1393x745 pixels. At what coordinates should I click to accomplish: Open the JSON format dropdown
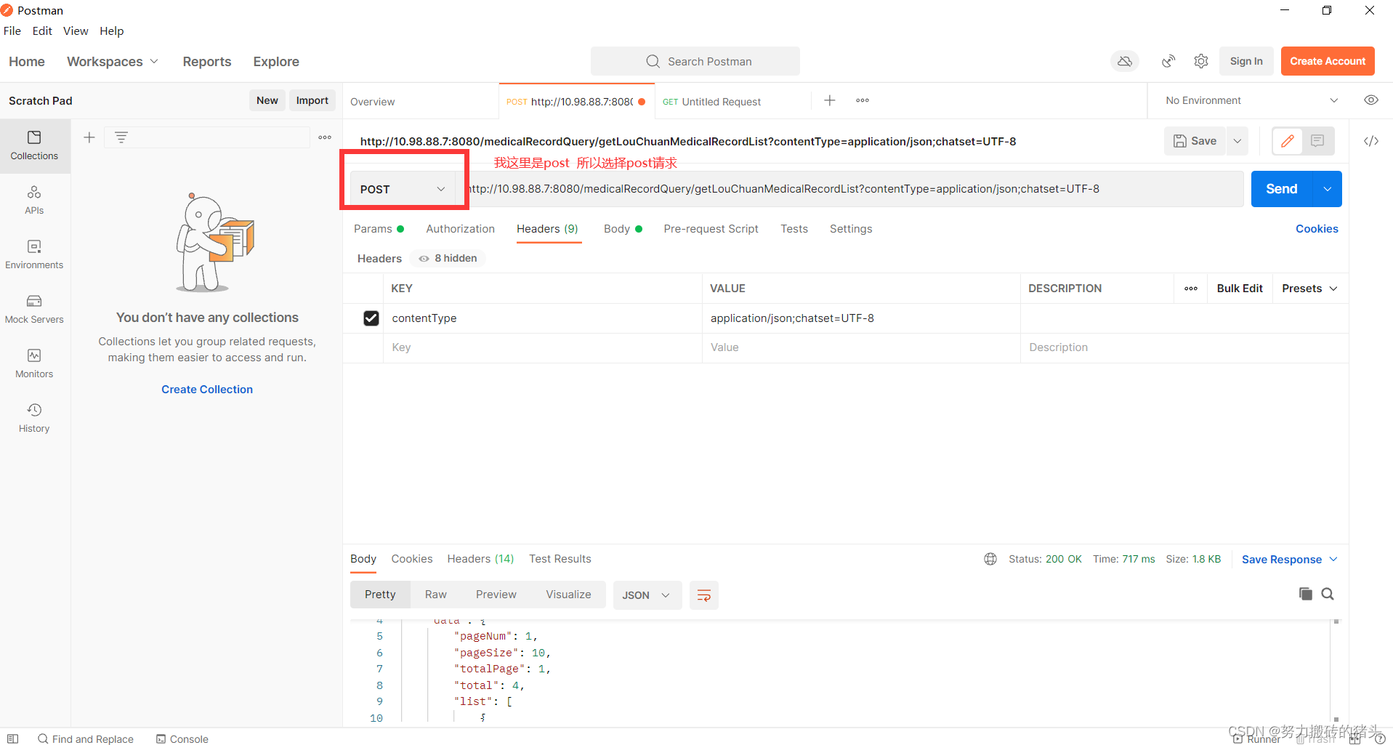coord(647,595)
